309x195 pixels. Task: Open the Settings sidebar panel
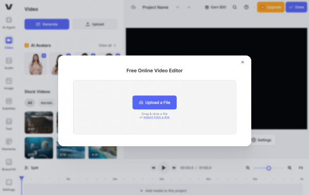(9, 185)
